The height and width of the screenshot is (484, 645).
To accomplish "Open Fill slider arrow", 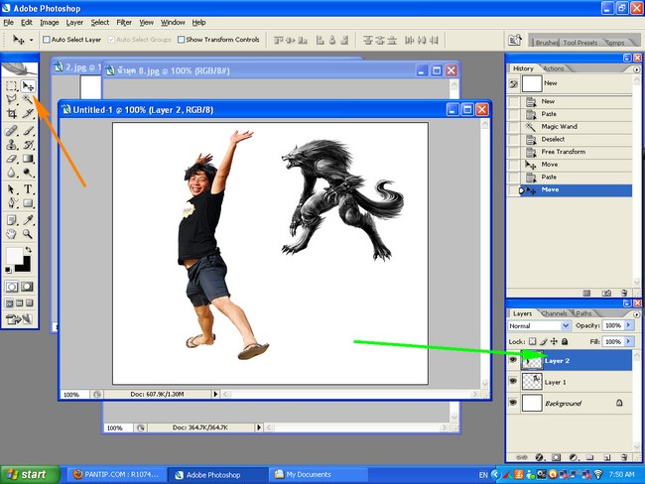I will pos(628,341).
